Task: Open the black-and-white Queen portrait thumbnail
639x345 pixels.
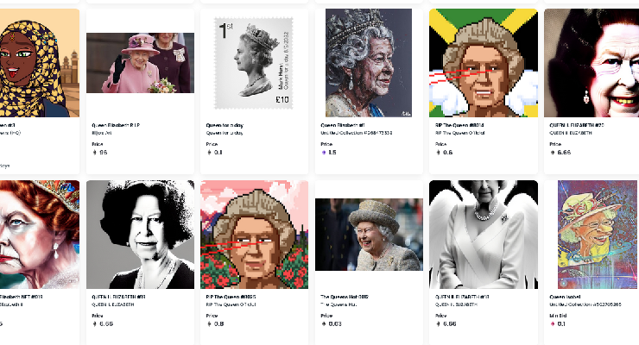Action: click(x=140, y=234)
